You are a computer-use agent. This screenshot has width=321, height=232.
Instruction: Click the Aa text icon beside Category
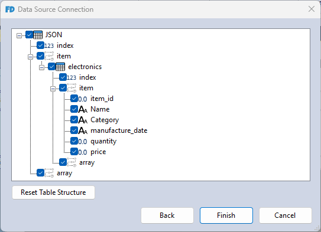83,120
